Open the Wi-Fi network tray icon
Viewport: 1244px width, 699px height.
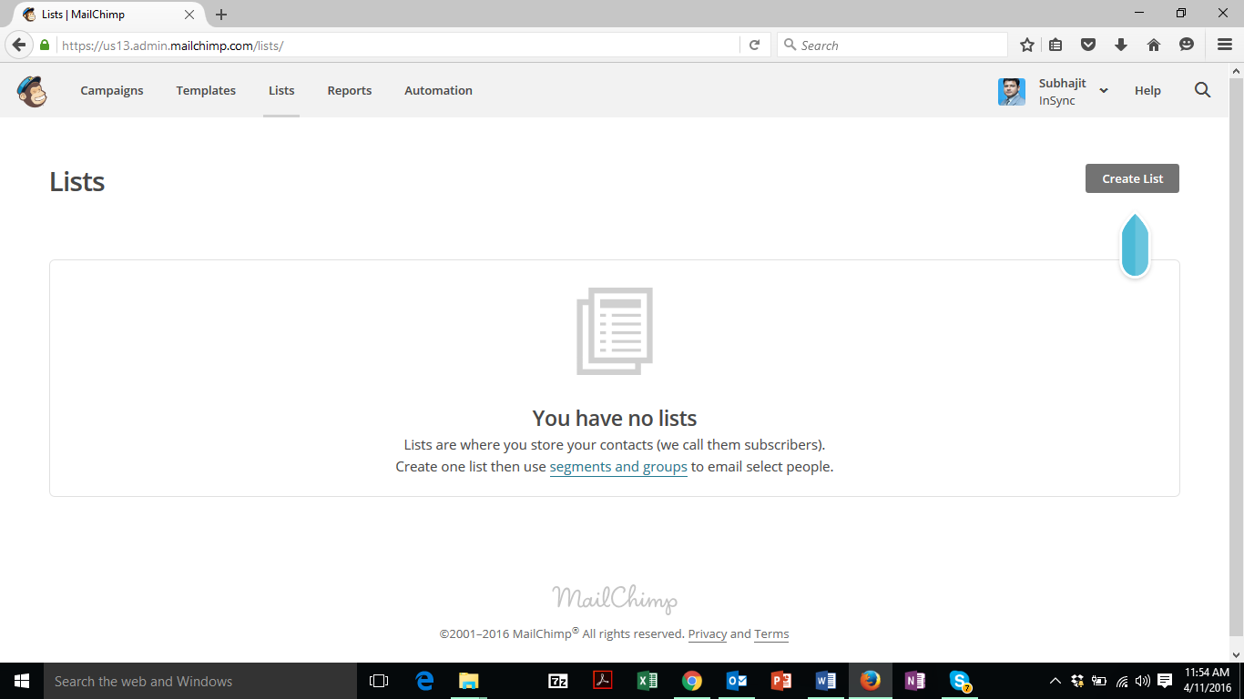click(1122, 681)
